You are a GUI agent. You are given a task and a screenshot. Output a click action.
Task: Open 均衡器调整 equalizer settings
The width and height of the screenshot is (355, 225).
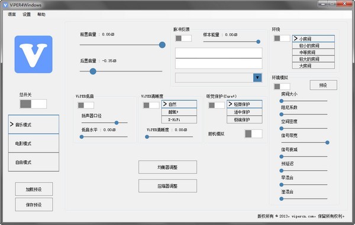pyautogui.click(x=168, y=167)
